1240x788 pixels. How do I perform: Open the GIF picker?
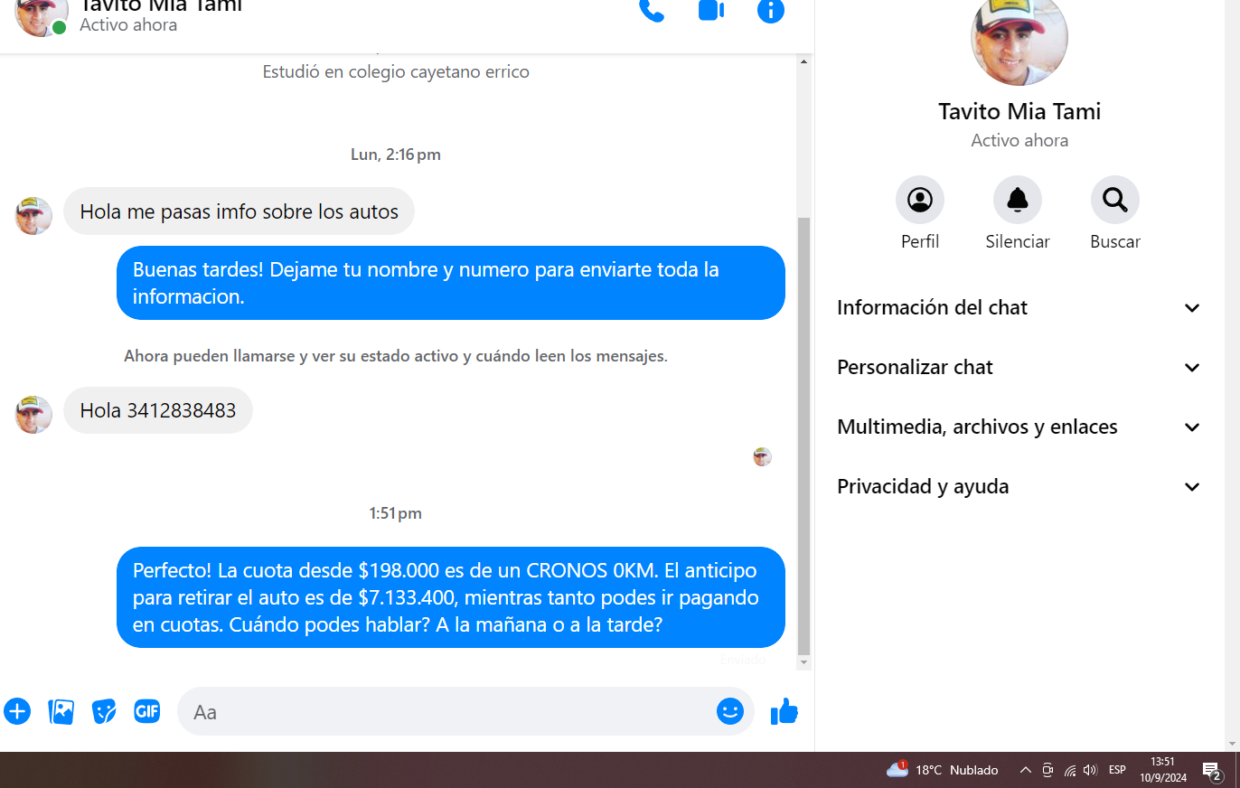tap(146, 711)
